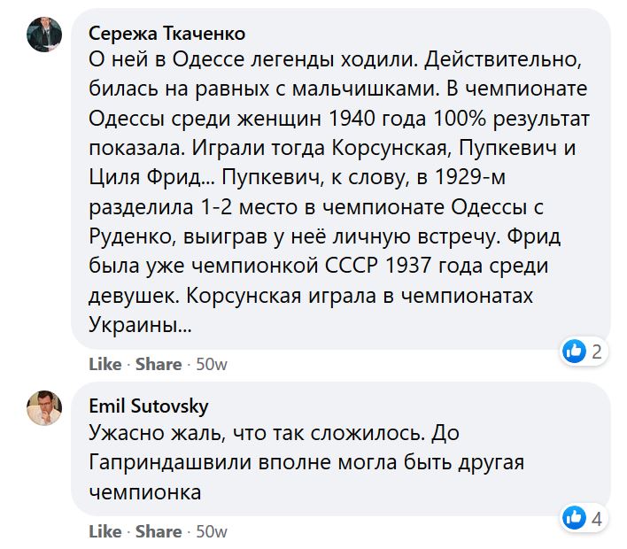
Task: Click thumbs-up reaction icon on Ткаченко's comment
Action: (575, 352)
